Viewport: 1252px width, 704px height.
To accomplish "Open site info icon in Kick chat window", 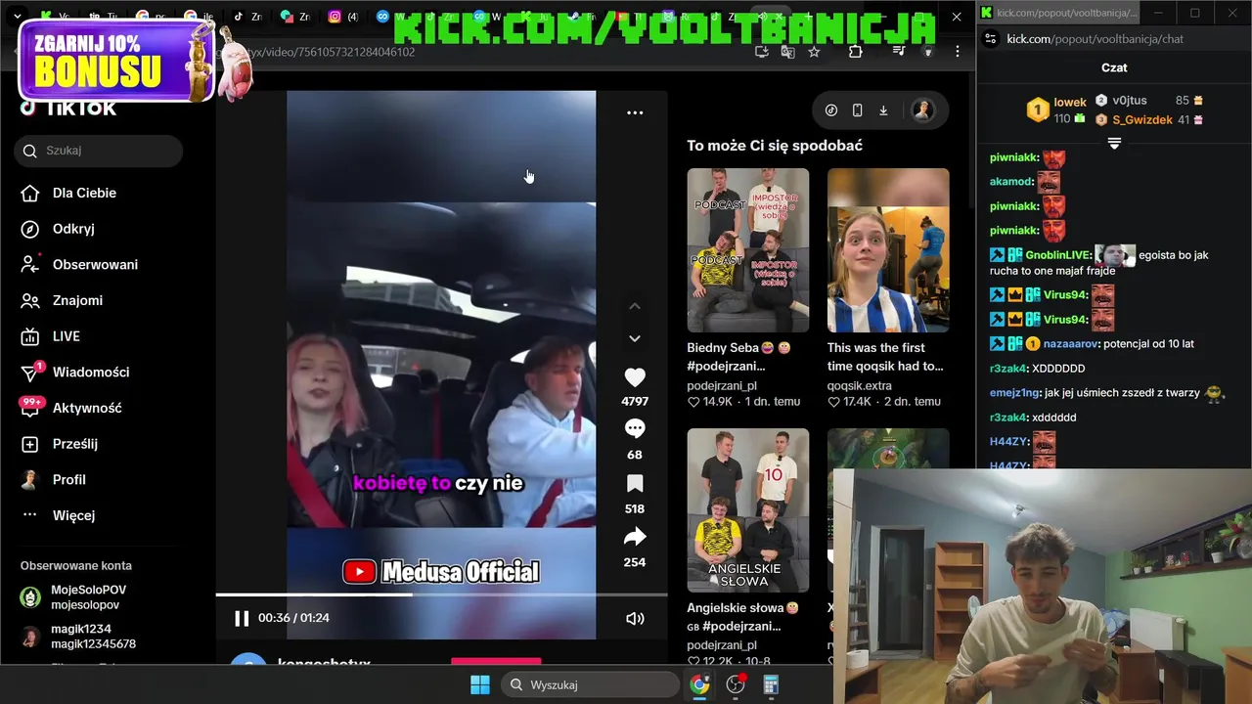I will pyautogui.click(x=990, y=39).
